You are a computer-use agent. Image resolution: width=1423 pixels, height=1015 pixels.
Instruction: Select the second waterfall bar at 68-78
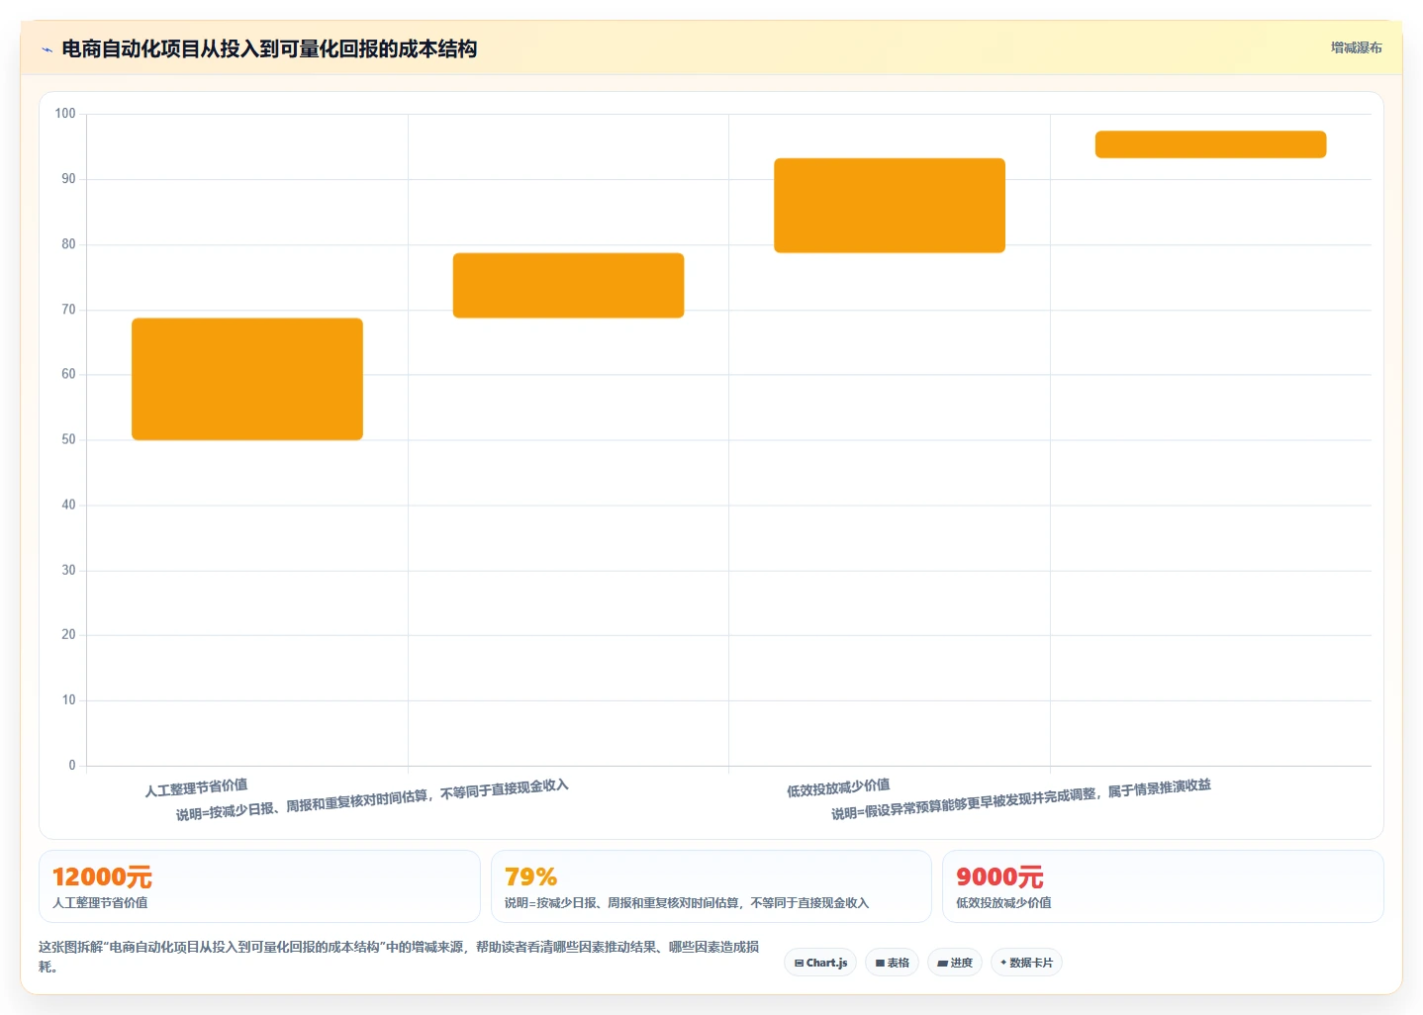568,285
